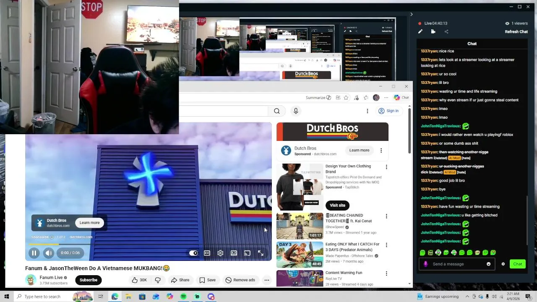Open Spotify from the taskbar

[183, 297]
